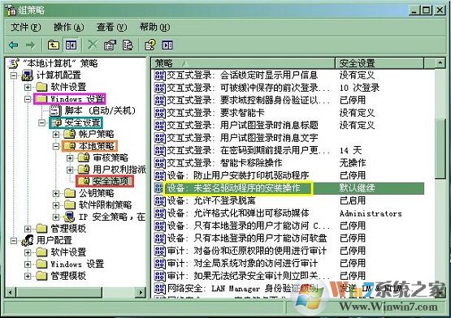Click the 组策略 title bar app icon

coord(11,10)
